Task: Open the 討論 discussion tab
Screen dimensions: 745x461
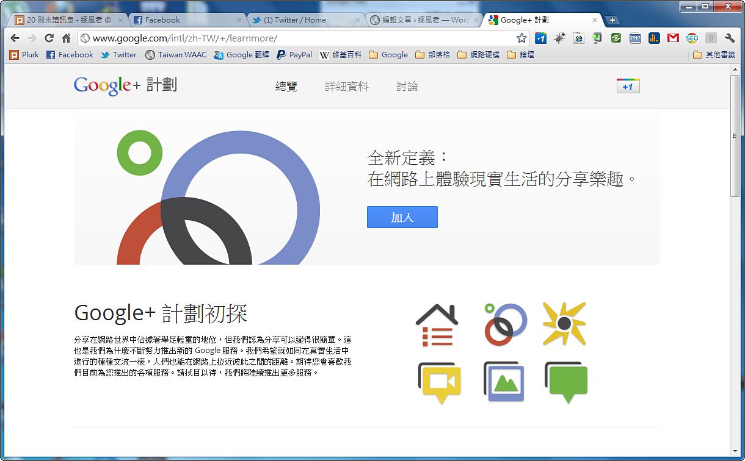Action: click(x=407, y=87)
